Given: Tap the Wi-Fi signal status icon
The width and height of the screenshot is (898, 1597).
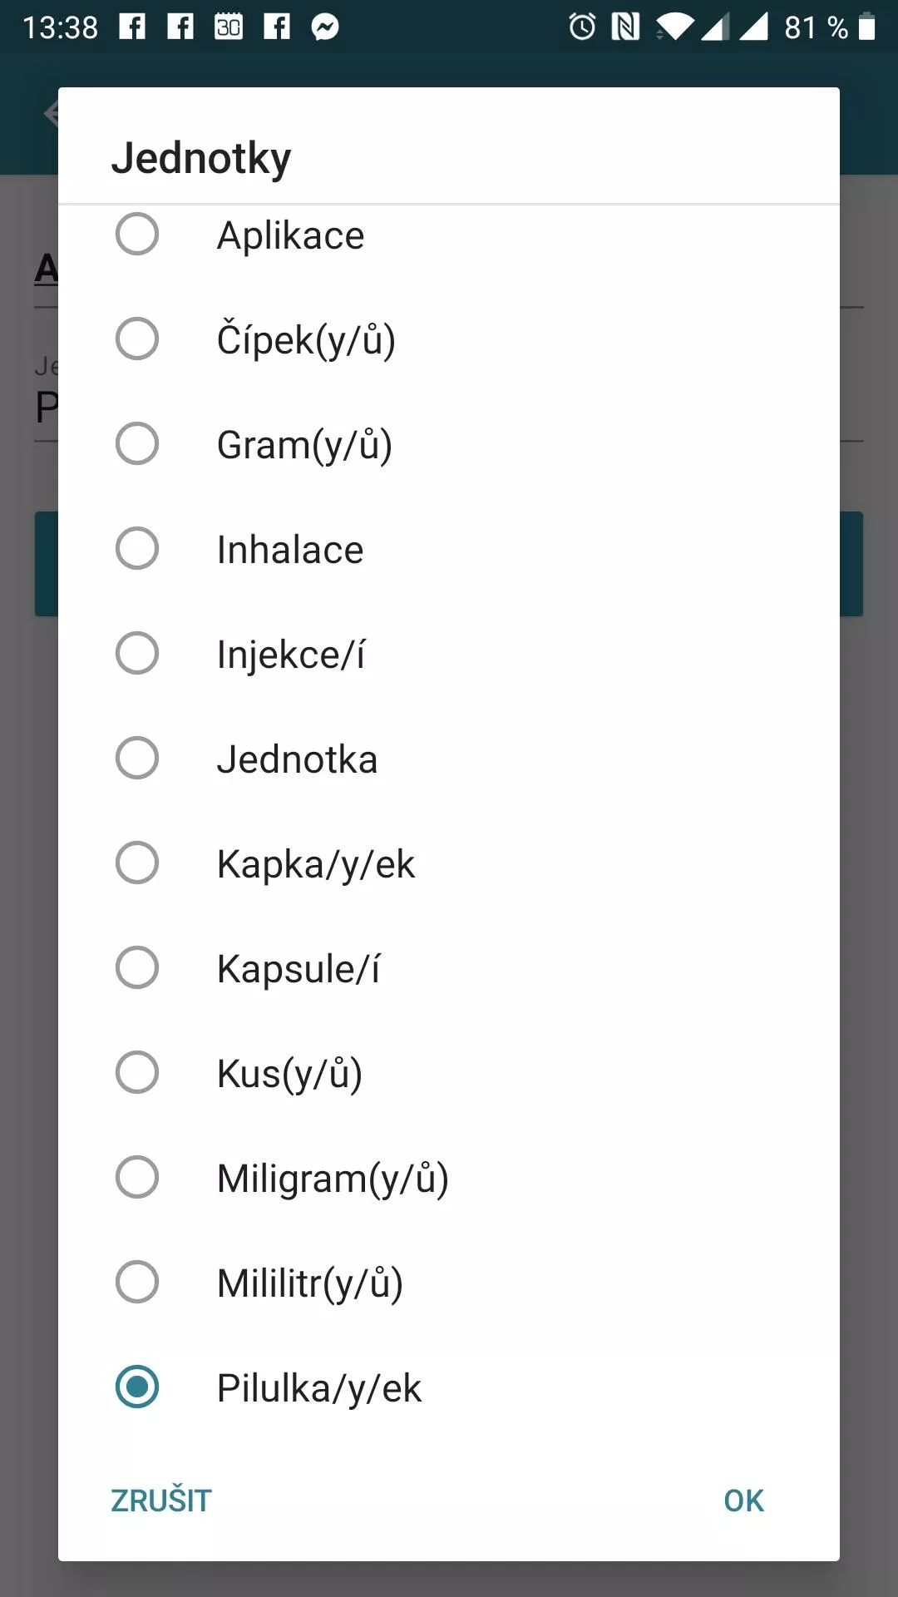Looking at the screenshot, I should point(674,27).
